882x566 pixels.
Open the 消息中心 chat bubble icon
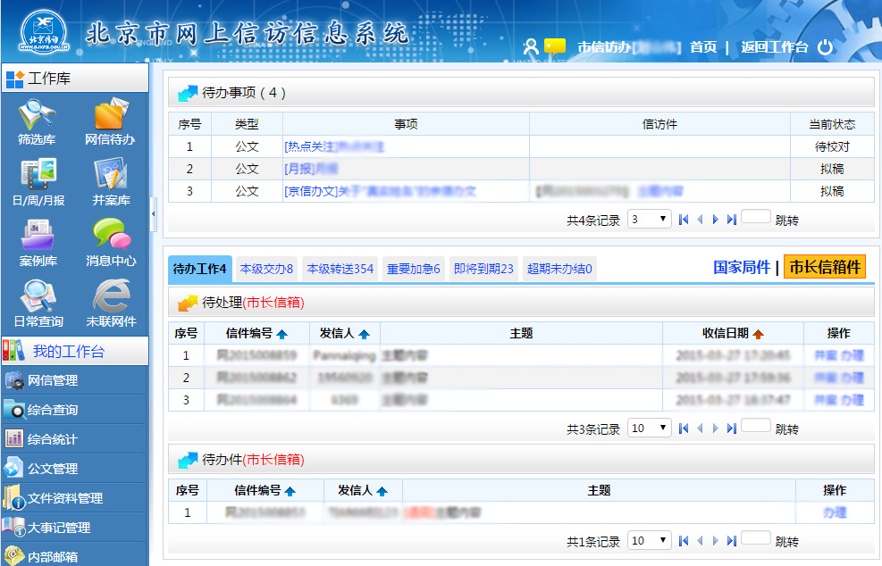[110, 238]
